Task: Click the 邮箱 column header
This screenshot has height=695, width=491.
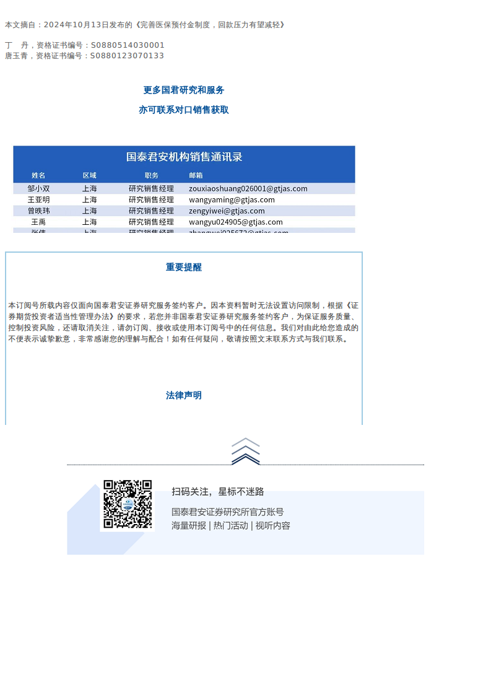Action: 196,175
